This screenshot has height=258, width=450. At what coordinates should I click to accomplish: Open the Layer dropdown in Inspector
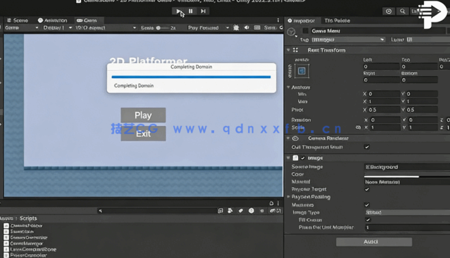click(427, 39)
